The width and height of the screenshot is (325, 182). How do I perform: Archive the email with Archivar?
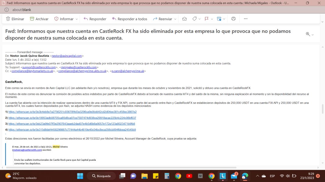pyautogui.click(x=39, y=19)
